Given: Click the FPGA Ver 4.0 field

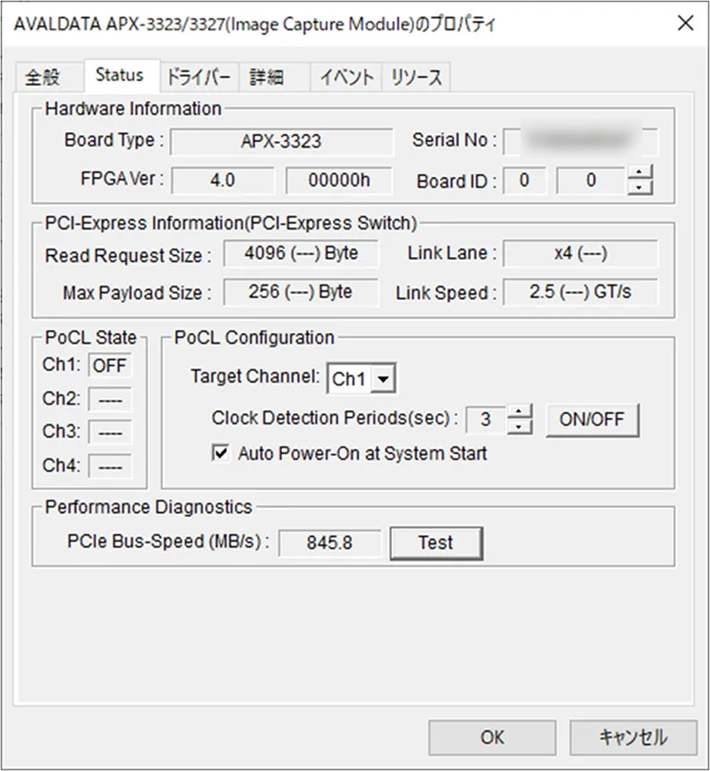Looking at the screenshot, I should pyautogui.click(x=223, y=181).
